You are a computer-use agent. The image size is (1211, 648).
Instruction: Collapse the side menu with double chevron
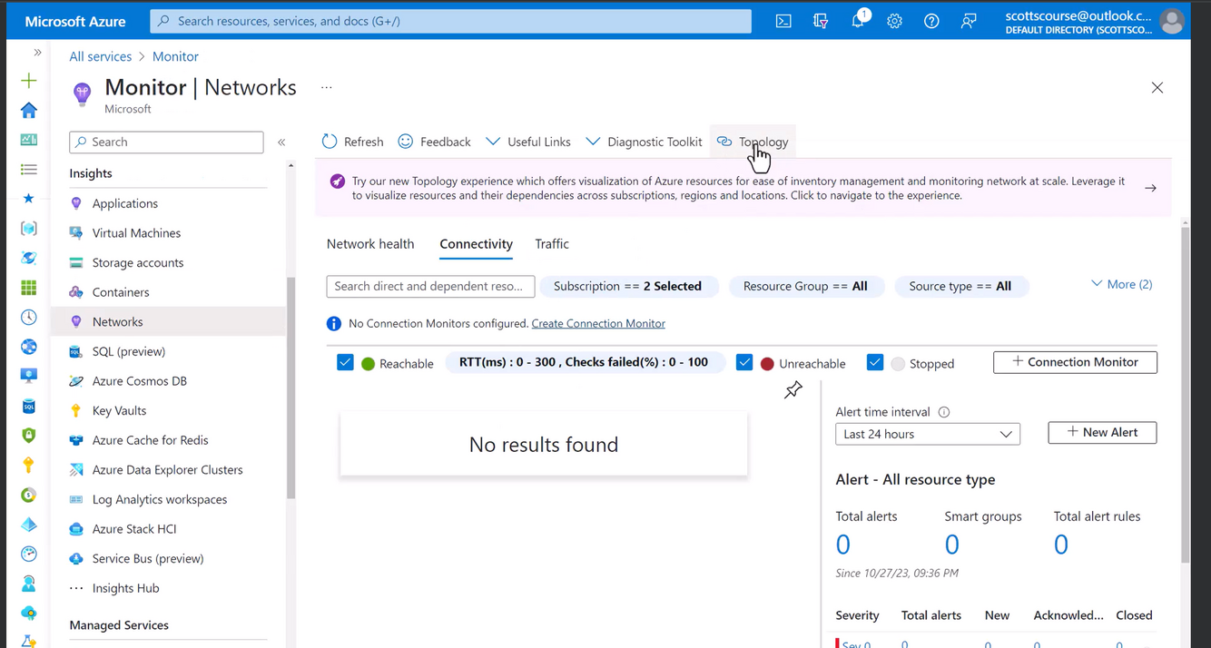281,142
